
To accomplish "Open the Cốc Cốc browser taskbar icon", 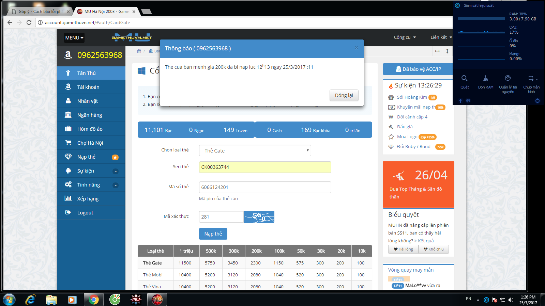I will (115, 300).
